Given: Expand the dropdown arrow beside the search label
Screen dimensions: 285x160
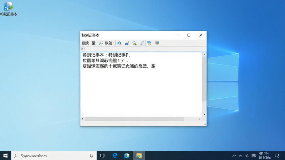Looking at the screenshot, I should point(114,43).
